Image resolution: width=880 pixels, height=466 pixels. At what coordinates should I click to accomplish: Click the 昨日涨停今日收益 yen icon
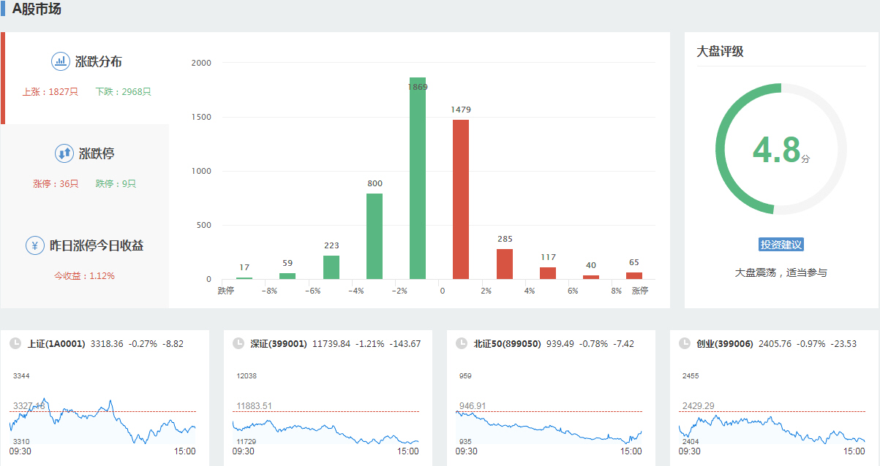[35, 245]
